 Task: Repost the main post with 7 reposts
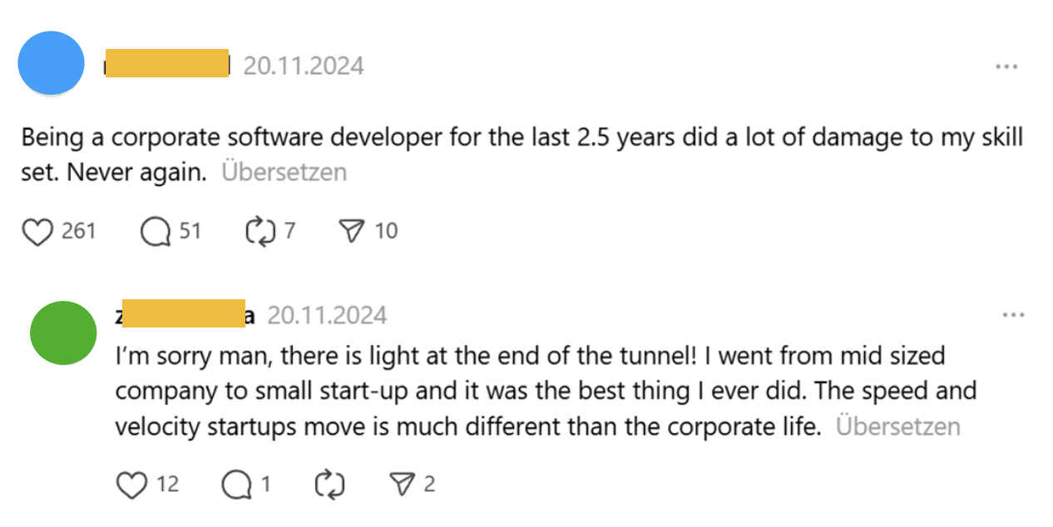[x=260, y=231]
